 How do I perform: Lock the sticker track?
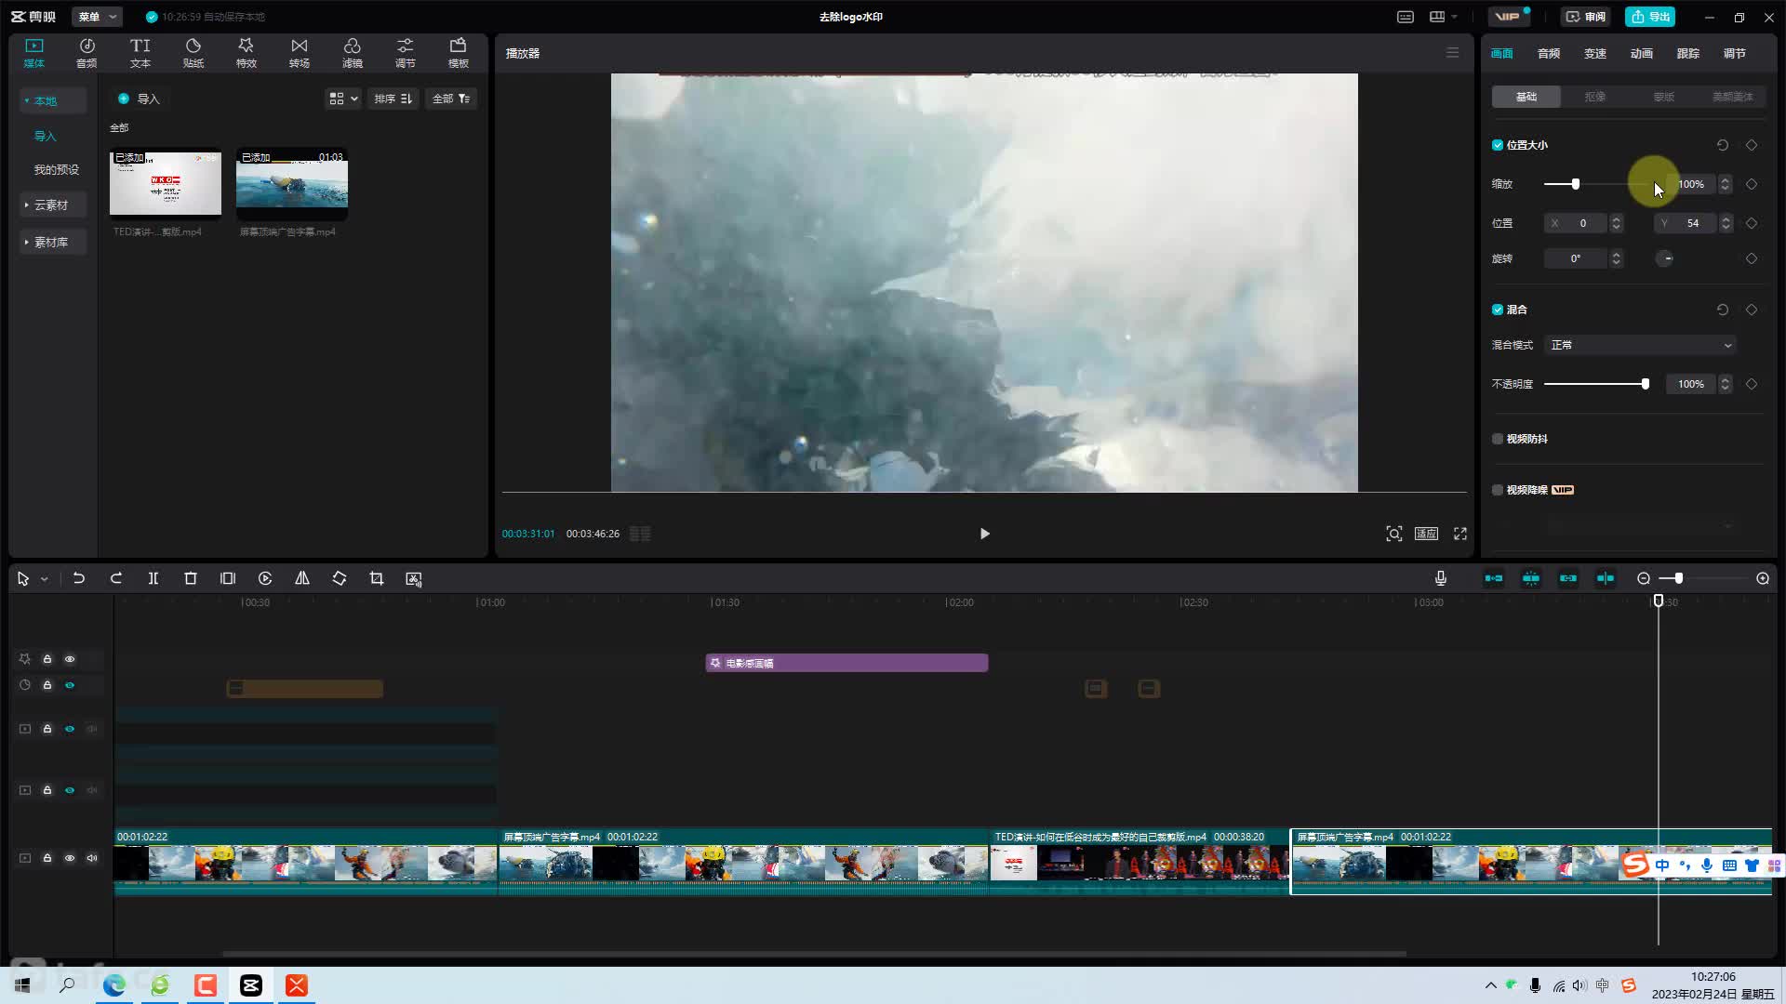(47, 685)
